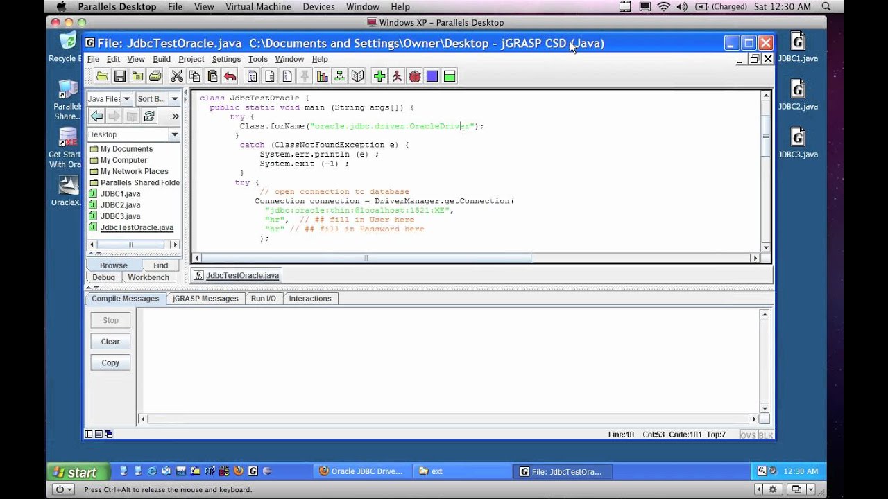This screenshot has width=888, height=499.
Task: Go back using the browser left arrow icon
Action: (97, 116)
